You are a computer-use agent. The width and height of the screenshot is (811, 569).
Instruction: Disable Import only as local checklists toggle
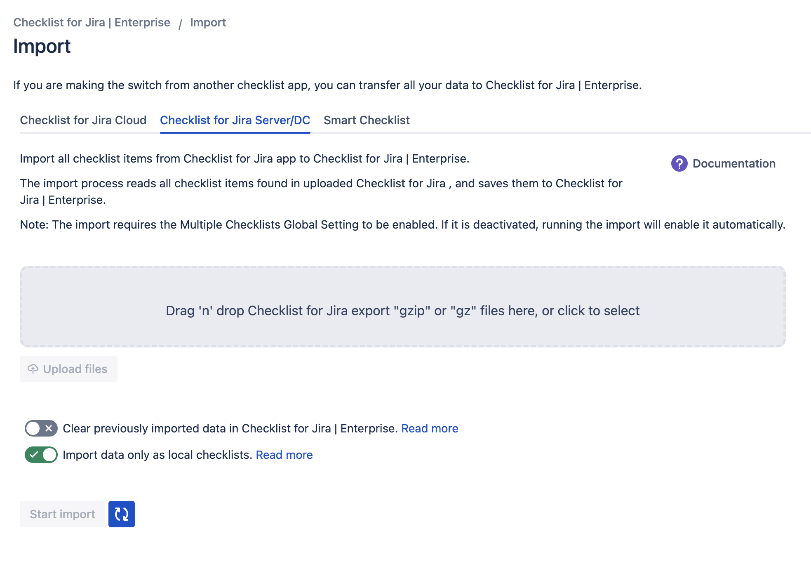pos(41,455)
